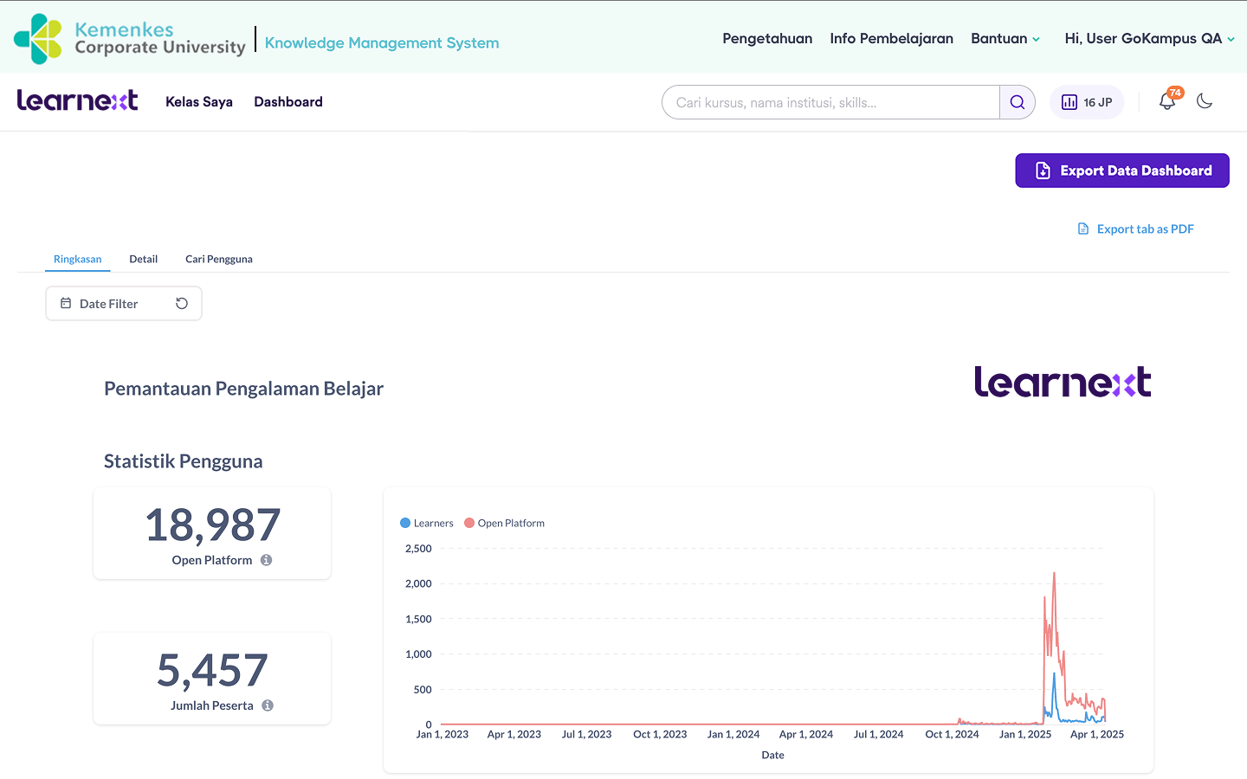Image resolution: width=1247 pixels, height=779 pixels.
Task: Open the notifications bell icon
Action: [x=1166, y=101]
